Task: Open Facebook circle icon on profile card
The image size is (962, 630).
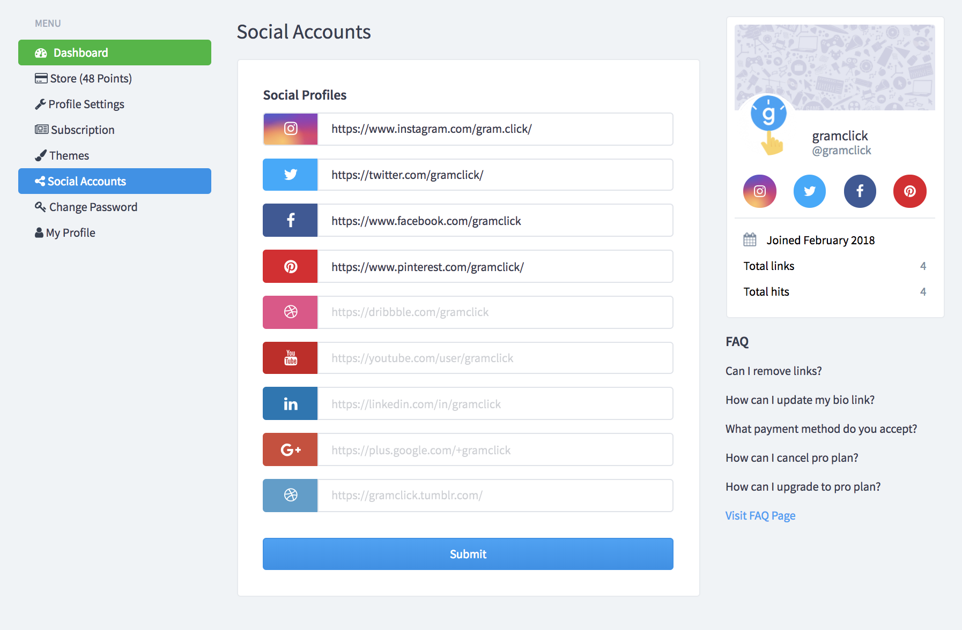Action: coord(860,191)
